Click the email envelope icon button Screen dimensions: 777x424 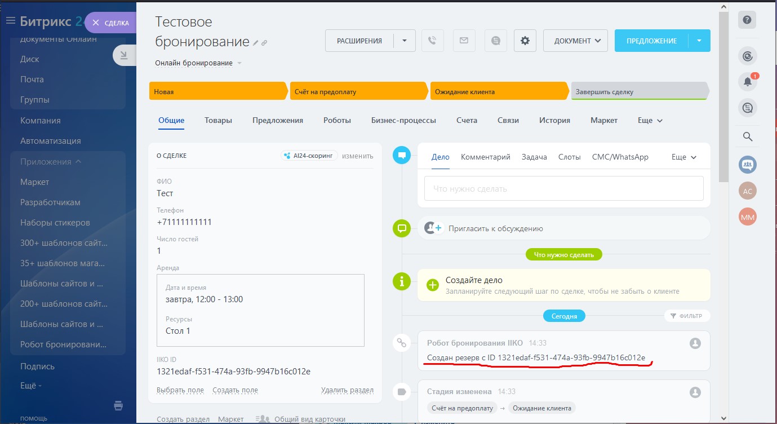(x=464, y=41)
